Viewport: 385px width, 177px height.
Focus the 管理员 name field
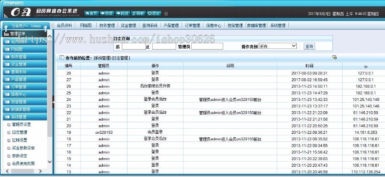(207, 46)
